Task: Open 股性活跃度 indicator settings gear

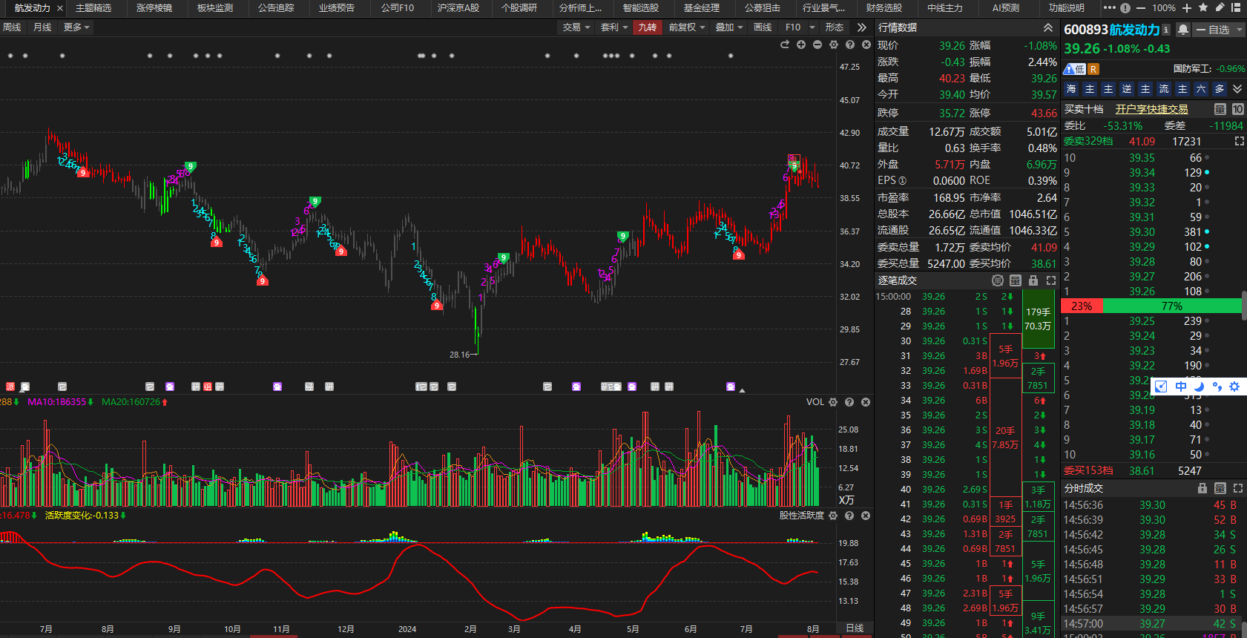Action: (x=833, y=516)
